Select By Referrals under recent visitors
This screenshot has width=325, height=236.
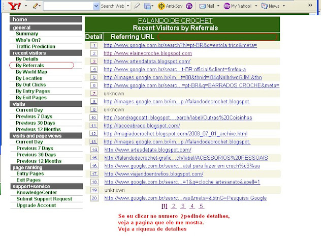click(x=30, y=66)
